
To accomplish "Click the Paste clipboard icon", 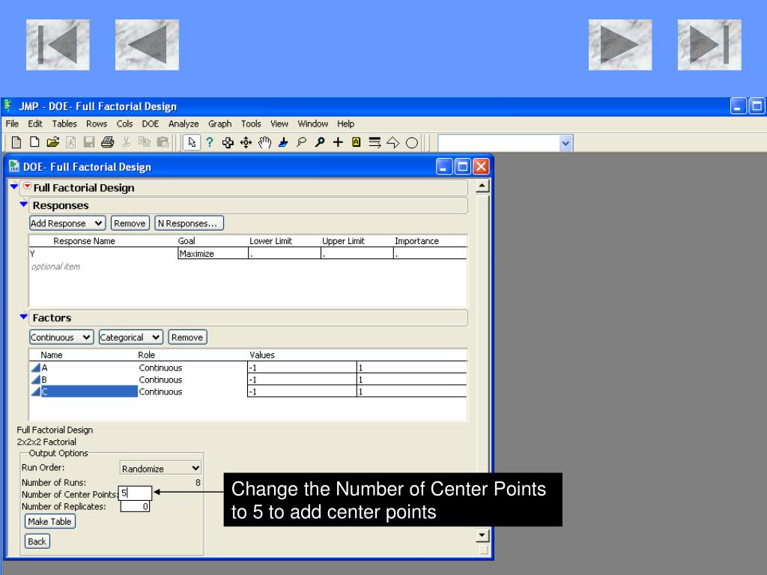I will click(163, 142).
